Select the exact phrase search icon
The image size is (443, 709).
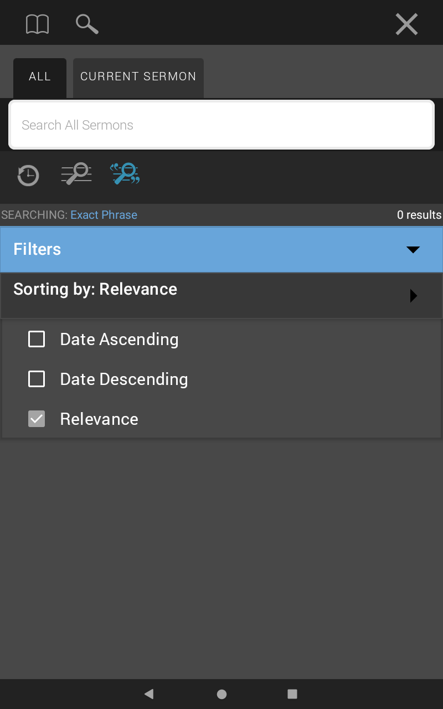click(125, 173)
